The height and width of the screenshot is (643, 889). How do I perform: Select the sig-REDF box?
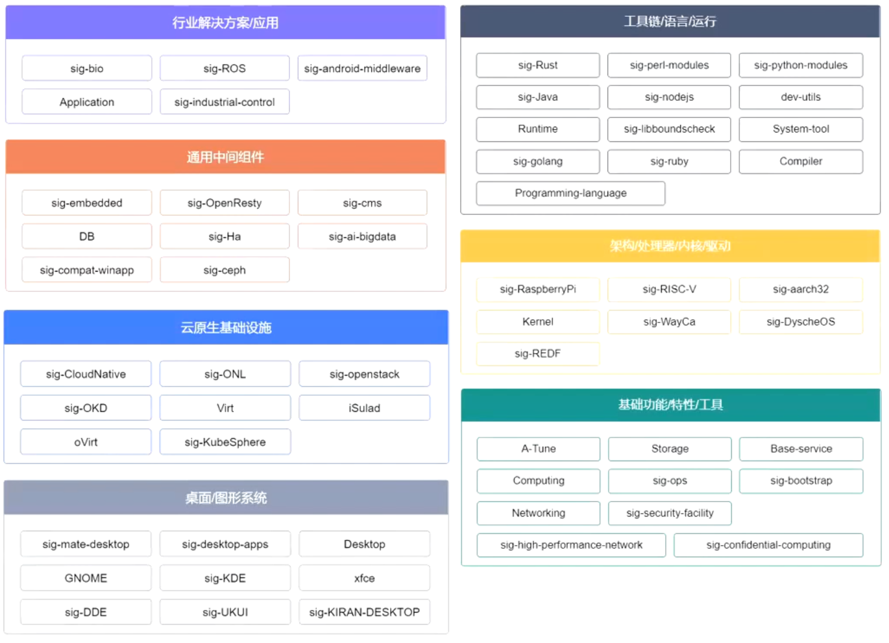[538, 354]
